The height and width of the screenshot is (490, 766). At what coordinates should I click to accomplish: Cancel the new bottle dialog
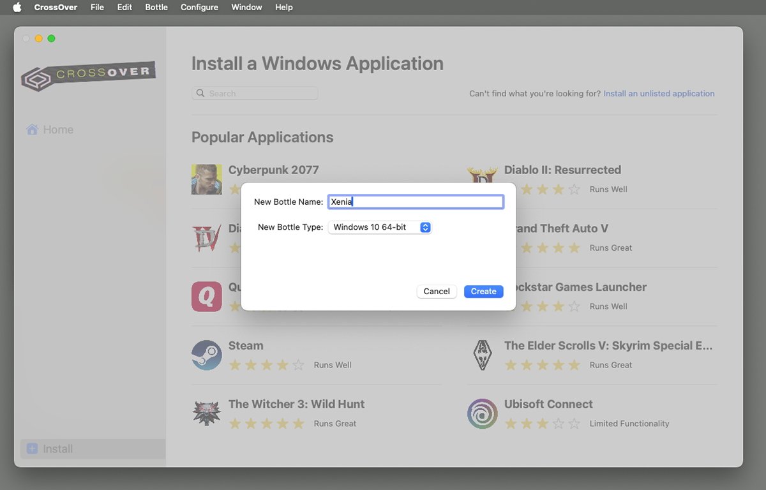point(437,291)
